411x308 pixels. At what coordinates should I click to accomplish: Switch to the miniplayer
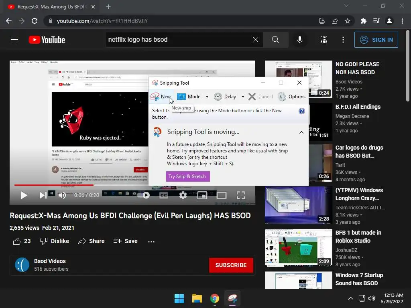click(202, 195)
